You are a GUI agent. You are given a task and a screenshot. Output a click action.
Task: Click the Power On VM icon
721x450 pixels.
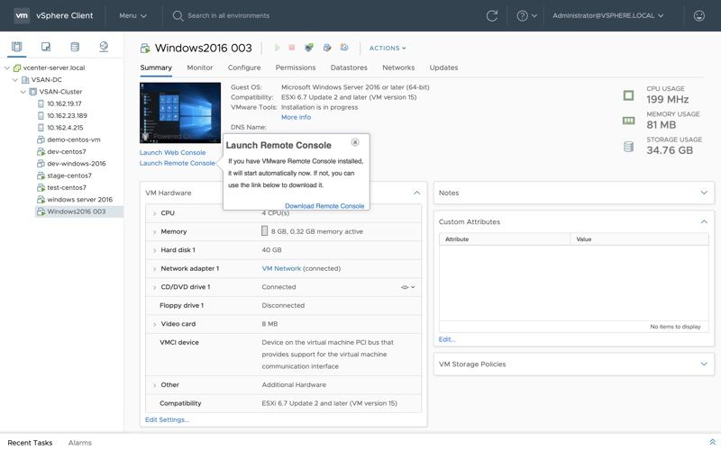point(277,48)
